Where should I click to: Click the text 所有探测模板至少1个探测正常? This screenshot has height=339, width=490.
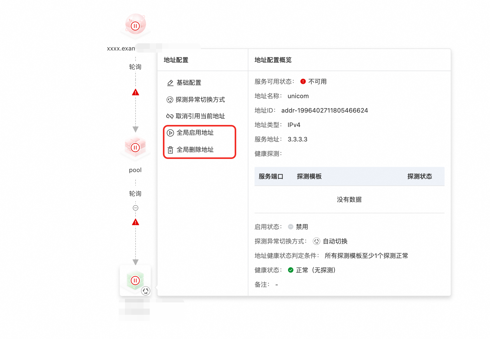[366, 256]
